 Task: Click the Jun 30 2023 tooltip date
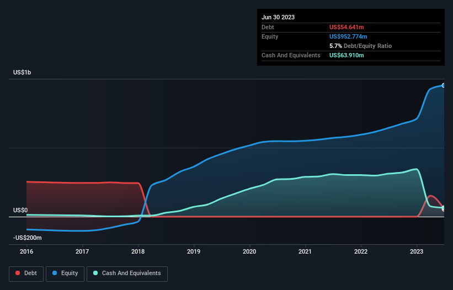278,17
